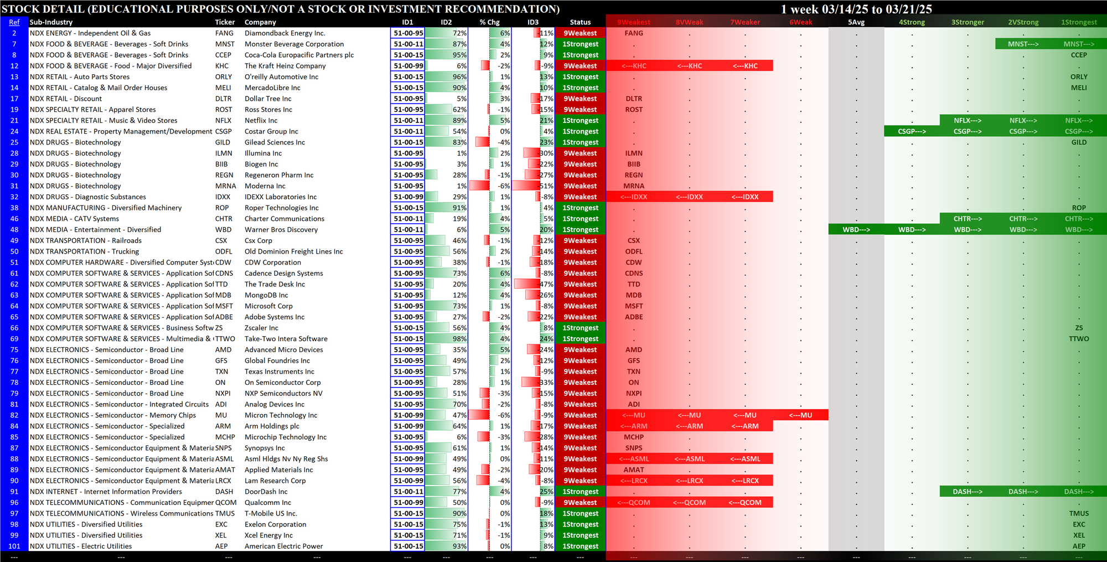The image size is (1107, 562).
Task: Click the 3Stronger column header
Action: coord(968,22)
